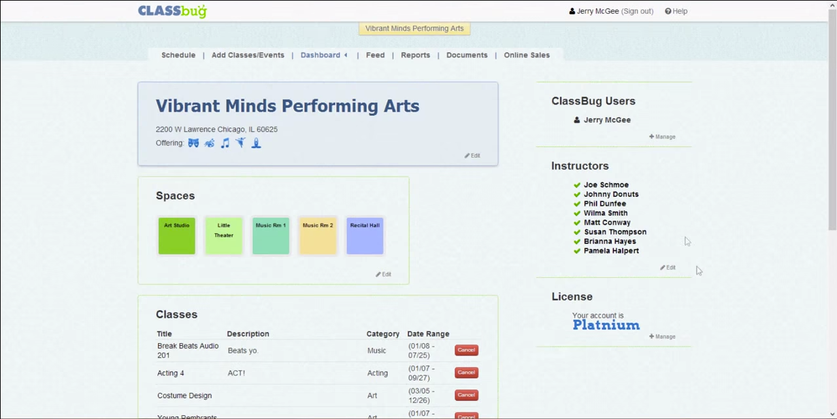Image resolution: width=837 pixels, height=419 pixels.
Task: Click the ClassBug logo
Action: point(172,11)
